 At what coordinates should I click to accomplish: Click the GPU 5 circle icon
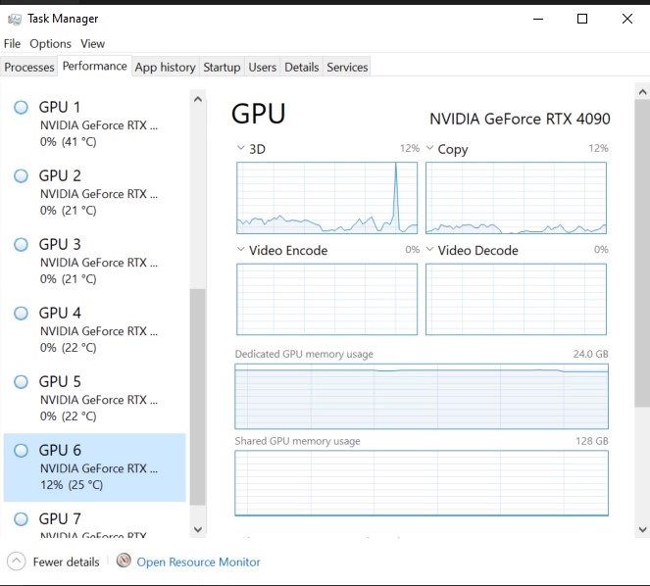pyautogui.click(x=21, y=382)
